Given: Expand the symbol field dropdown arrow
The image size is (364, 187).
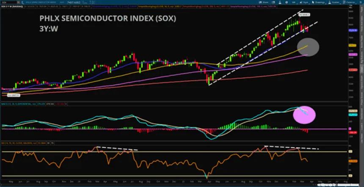Looking at the screenshot, I should (18, 2).
